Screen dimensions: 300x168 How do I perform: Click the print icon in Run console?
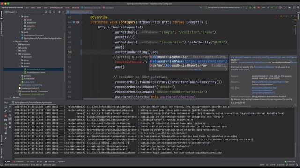(x=10, y=123)
